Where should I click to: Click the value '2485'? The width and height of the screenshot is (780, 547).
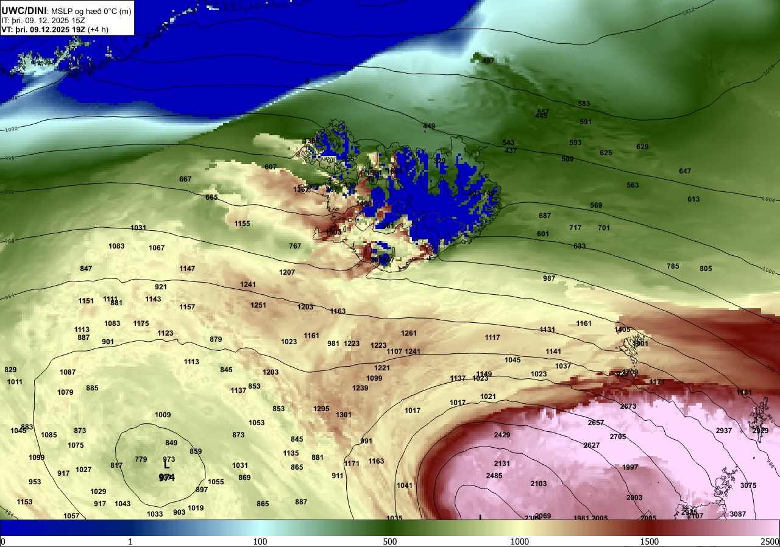tap(494, 476)
